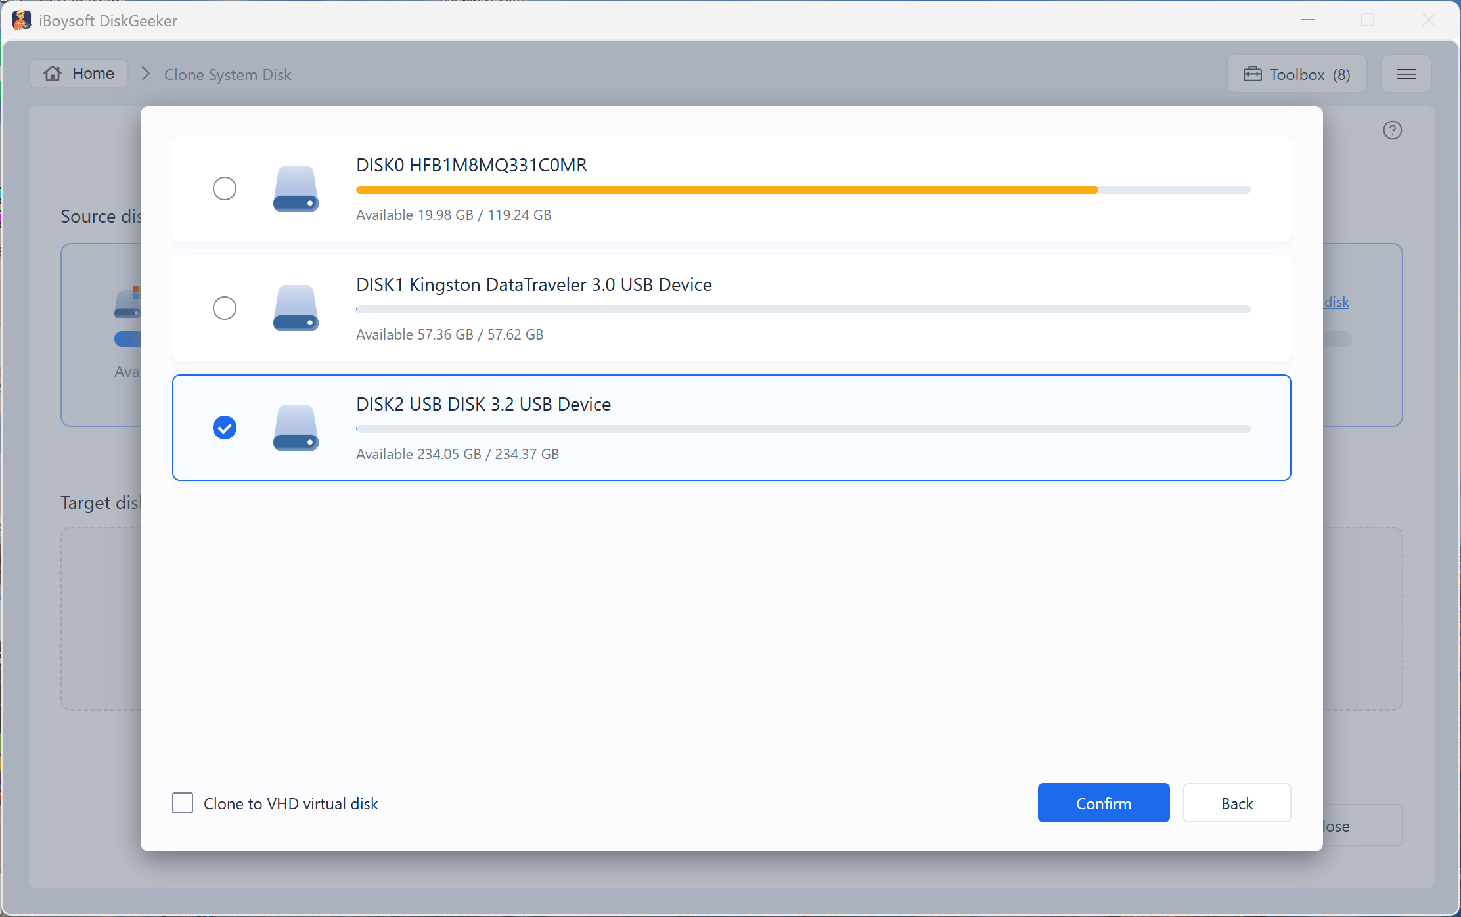This screenshot has width=1461, height=917.
Task: Minimize the DiskGeeker window
Action: [x=1308, y=20]
